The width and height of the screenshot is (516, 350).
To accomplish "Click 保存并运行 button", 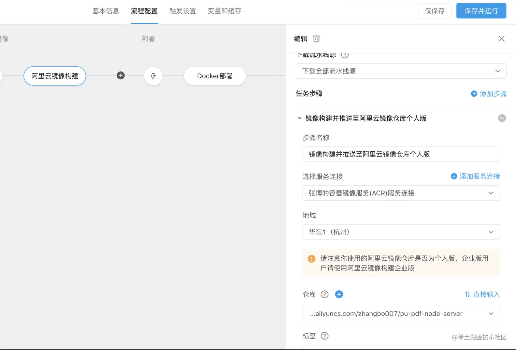I will [481, 11].
